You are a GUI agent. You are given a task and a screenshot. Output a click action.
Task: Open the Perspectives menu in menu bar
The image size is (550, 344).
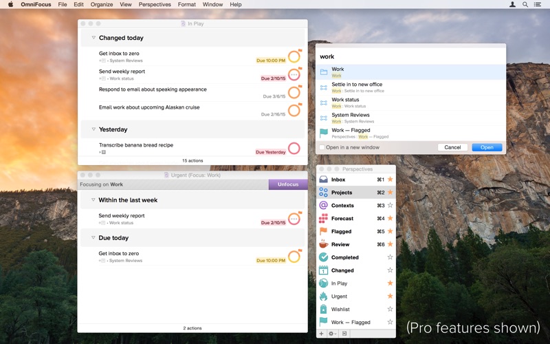[x=155, y=5]
